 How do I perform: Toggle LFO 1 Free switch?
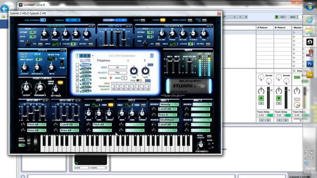[110, 105]
